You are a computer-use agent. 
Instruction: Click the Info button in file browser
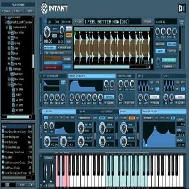pyautogui.click(x=30, y=11)
